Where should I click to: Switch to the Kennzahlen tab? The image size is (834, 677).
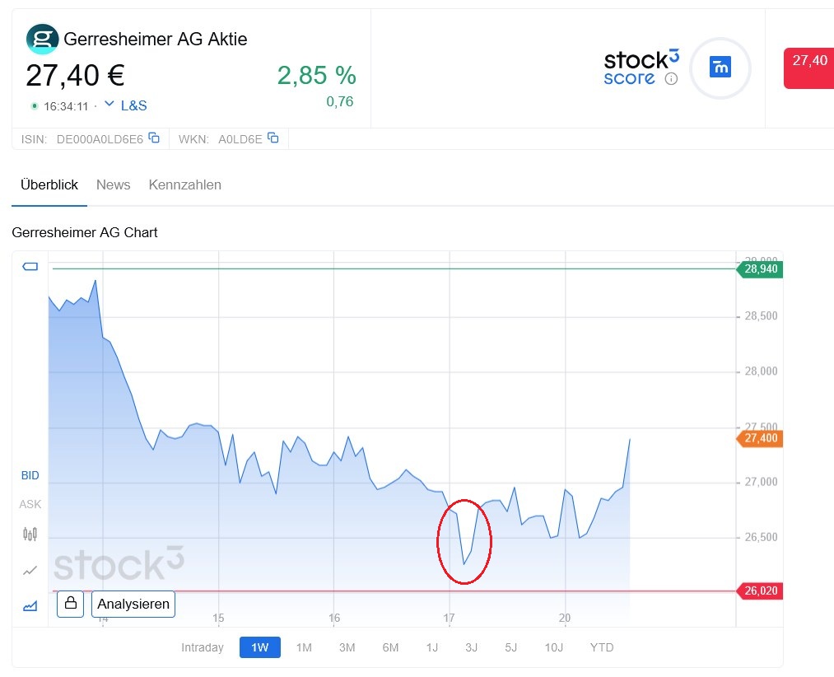pos(185,184)
